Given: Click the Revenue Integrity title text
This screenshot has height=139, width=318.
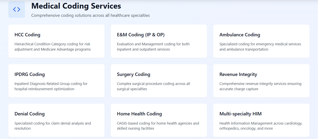Looking at the screenshot, I should point(238,74).
